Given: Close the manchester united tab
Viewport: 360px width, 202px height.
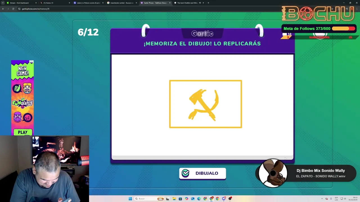Looking at the screenshot, I should coord(136,3).
